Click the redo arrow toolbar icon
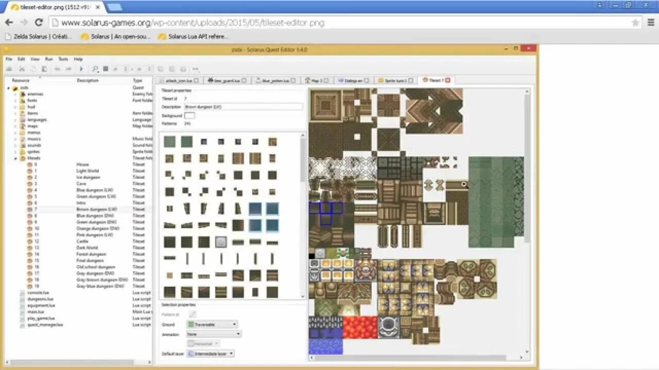 (68, 69)
